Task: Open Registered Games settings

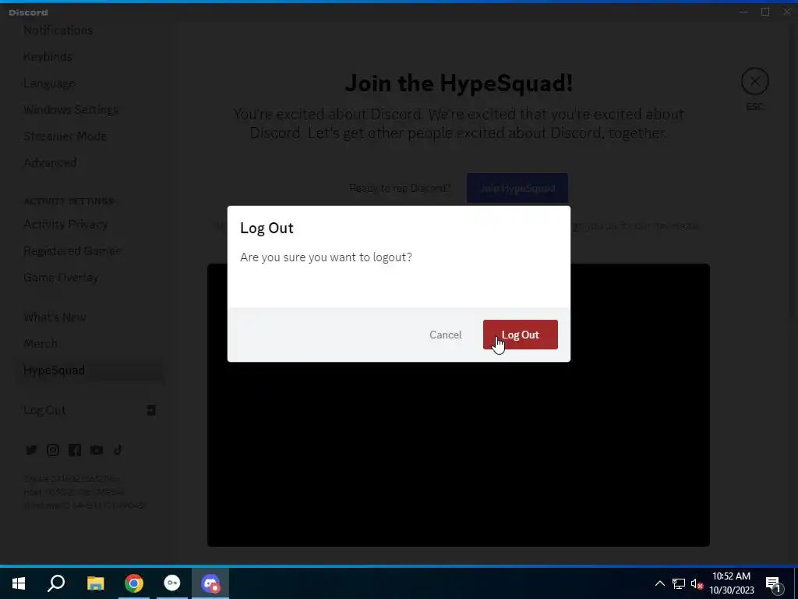Action: pos(72,250)
